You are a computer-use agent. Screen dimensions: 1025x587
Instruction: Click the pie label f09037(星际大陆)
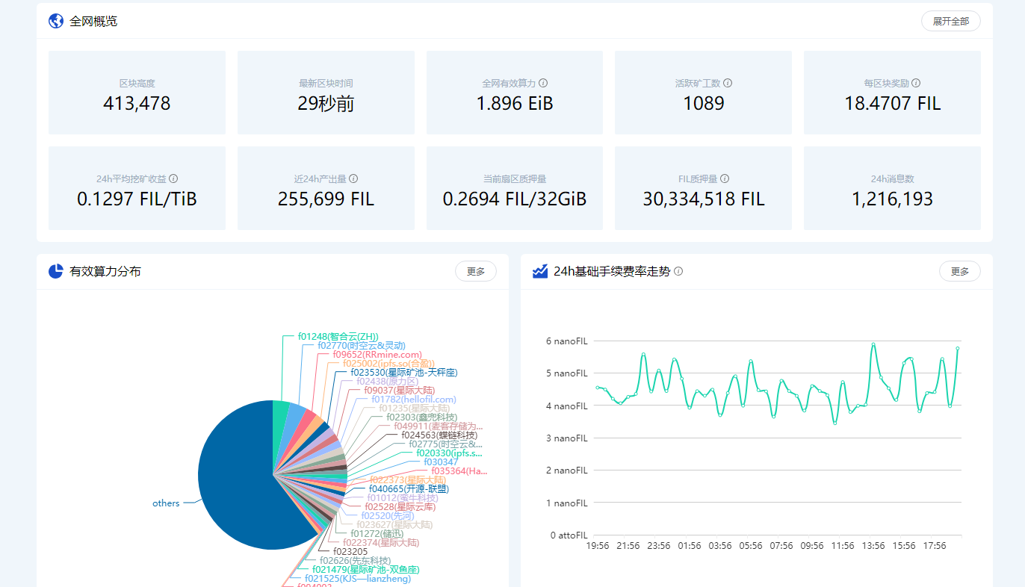400,391
